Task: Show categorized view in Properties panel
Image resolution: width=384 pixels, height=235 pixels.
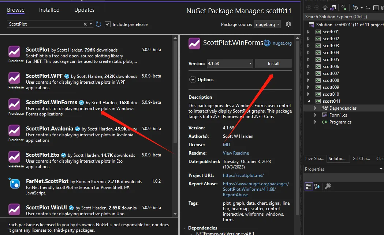Action: [x=309, y=186]
